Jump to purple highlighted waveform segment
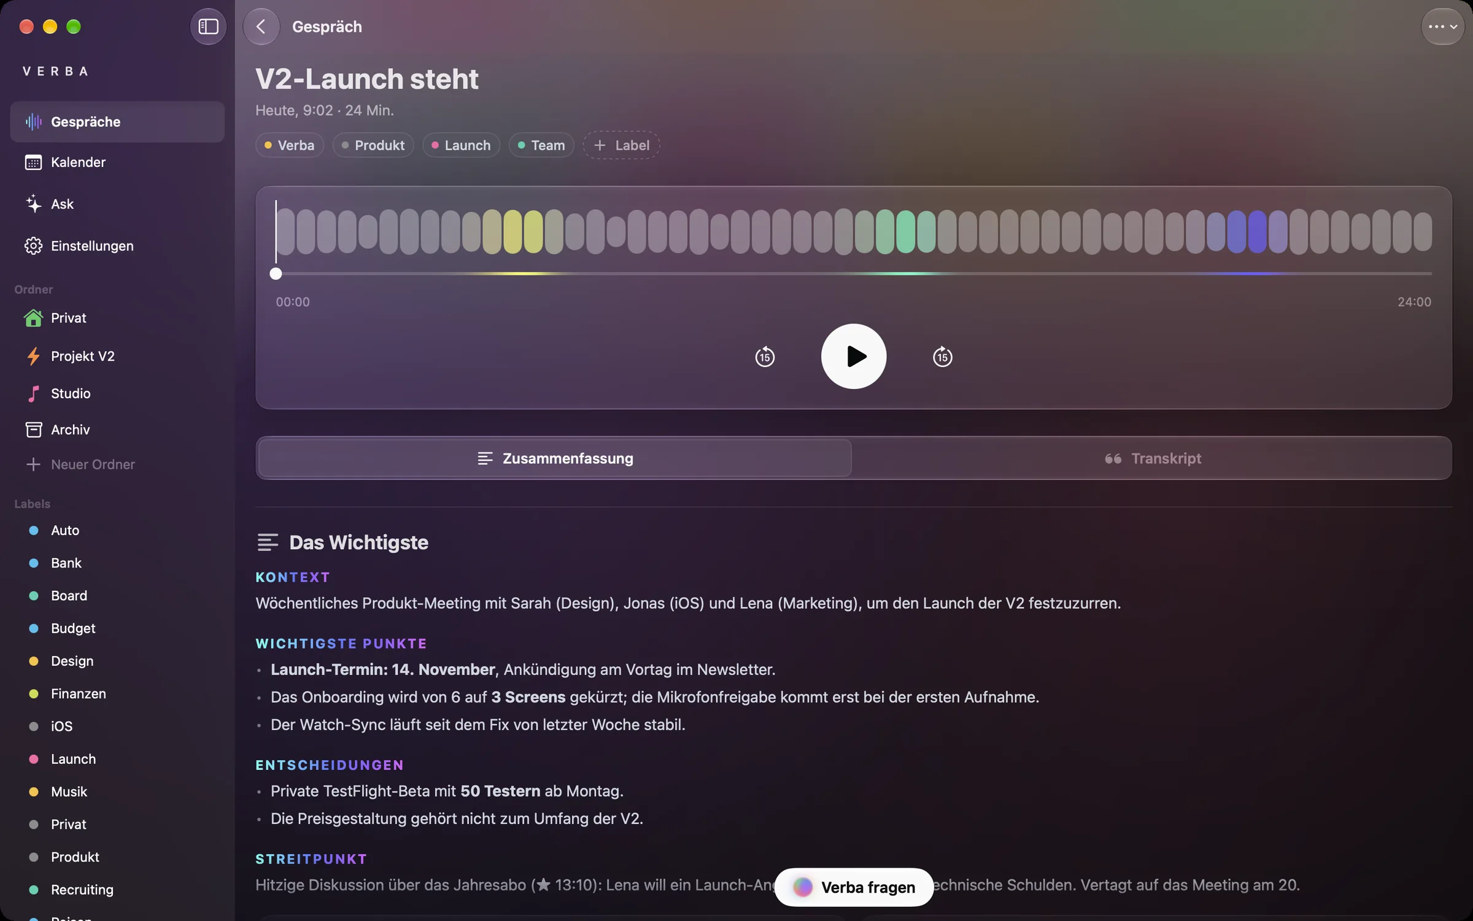The image size is (1473, 921). [1247, 231]
